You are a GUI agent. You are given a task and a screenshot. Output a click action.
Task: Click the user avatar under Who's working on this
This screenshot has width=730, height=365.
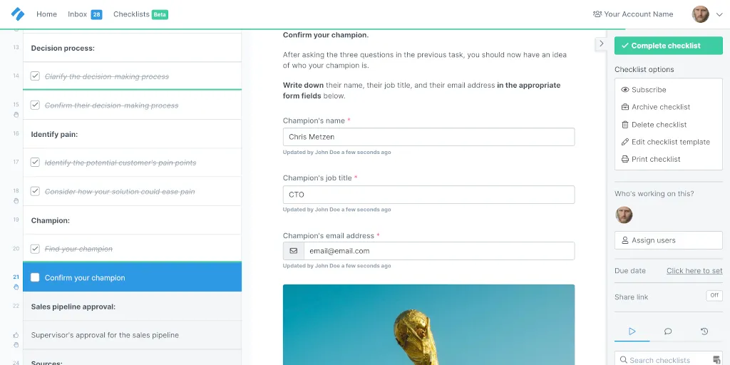click(x=624, y=215)
